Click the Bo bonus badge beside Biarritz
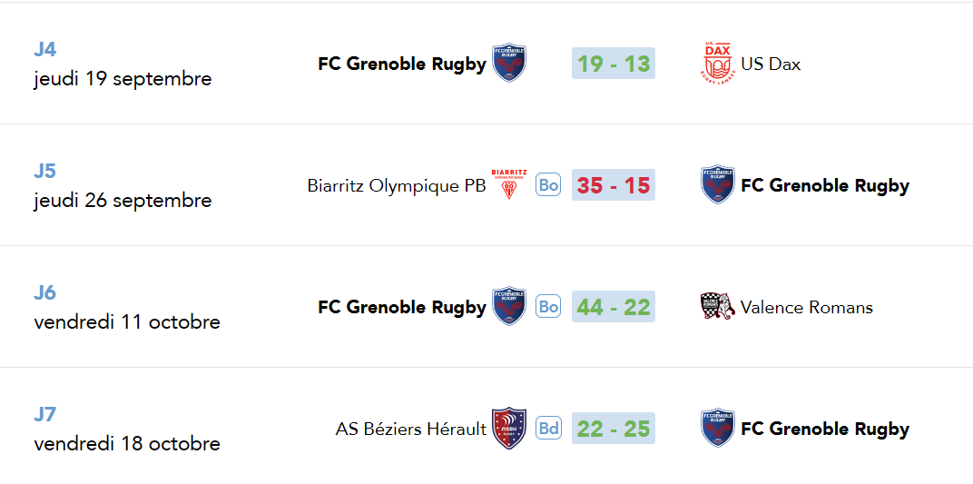 pos(548,185)
